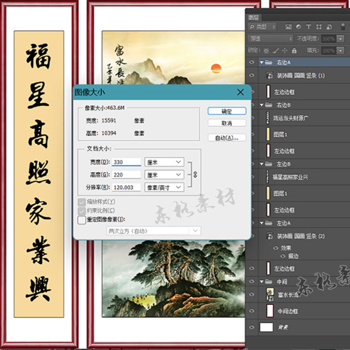Collapse the 左边A group triangle
This screenshot has width=350, height=350.
[x=262, y=223]
